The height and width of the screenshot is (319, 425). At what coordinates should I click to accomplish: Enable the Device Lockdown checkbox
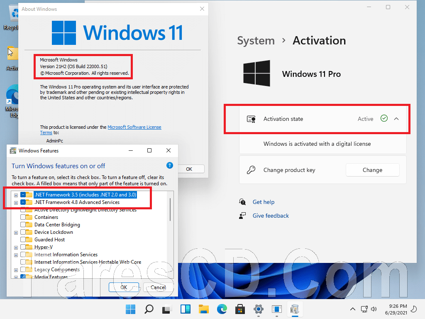pyautogui.click(x=23, y=232)
